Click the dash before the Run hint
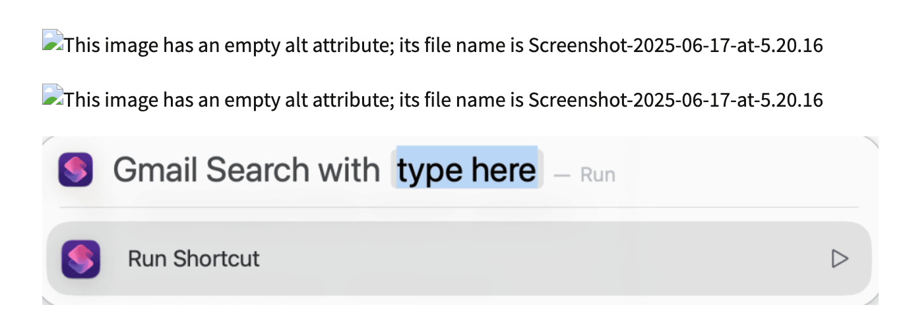This screenshot has width=905, height=328. coord(561,176)
